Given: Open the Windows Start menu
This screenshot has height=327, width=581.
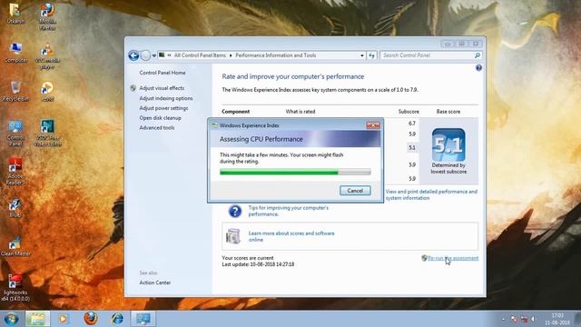Looking at the screenshot, I should (11, 319).
